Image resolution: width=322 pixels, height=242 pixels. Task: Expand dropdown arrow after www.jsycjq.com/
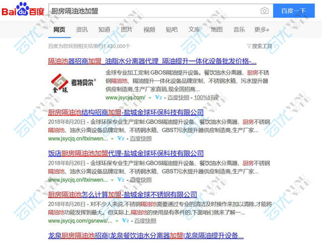[150, 98]
